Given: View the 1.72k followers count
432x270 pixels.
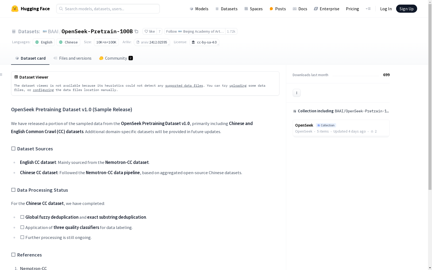Looking at the screenshot, I should [x=231, y=31].
